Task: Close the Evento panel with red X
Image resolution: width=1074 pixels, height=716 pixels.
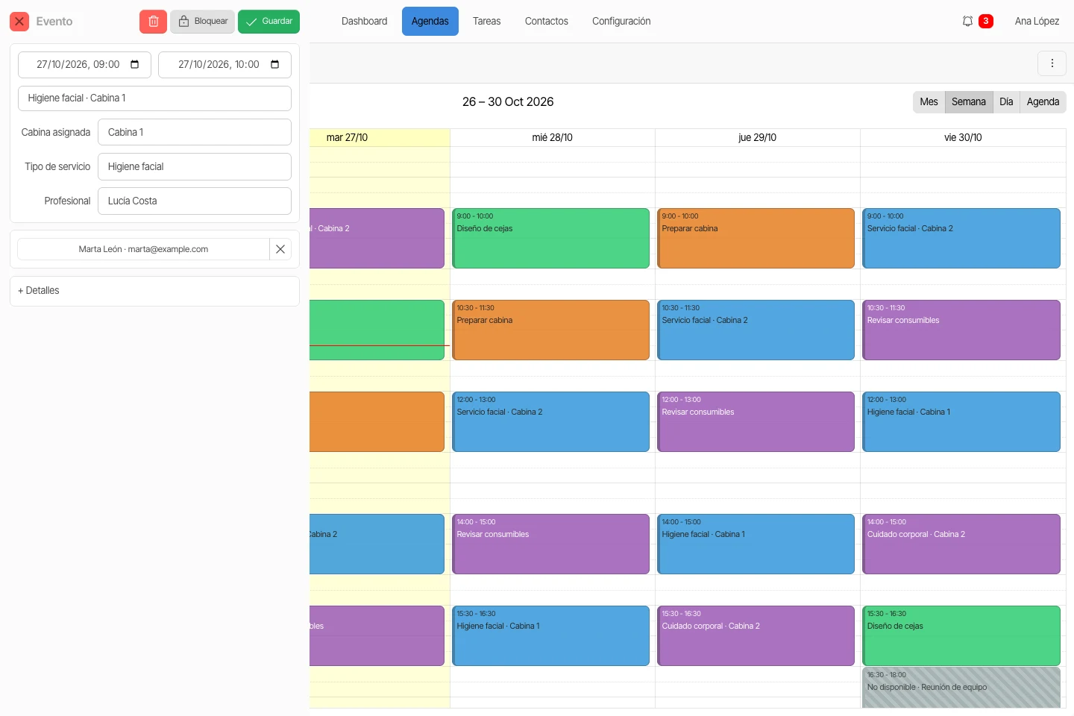Action: pos(19,22)
